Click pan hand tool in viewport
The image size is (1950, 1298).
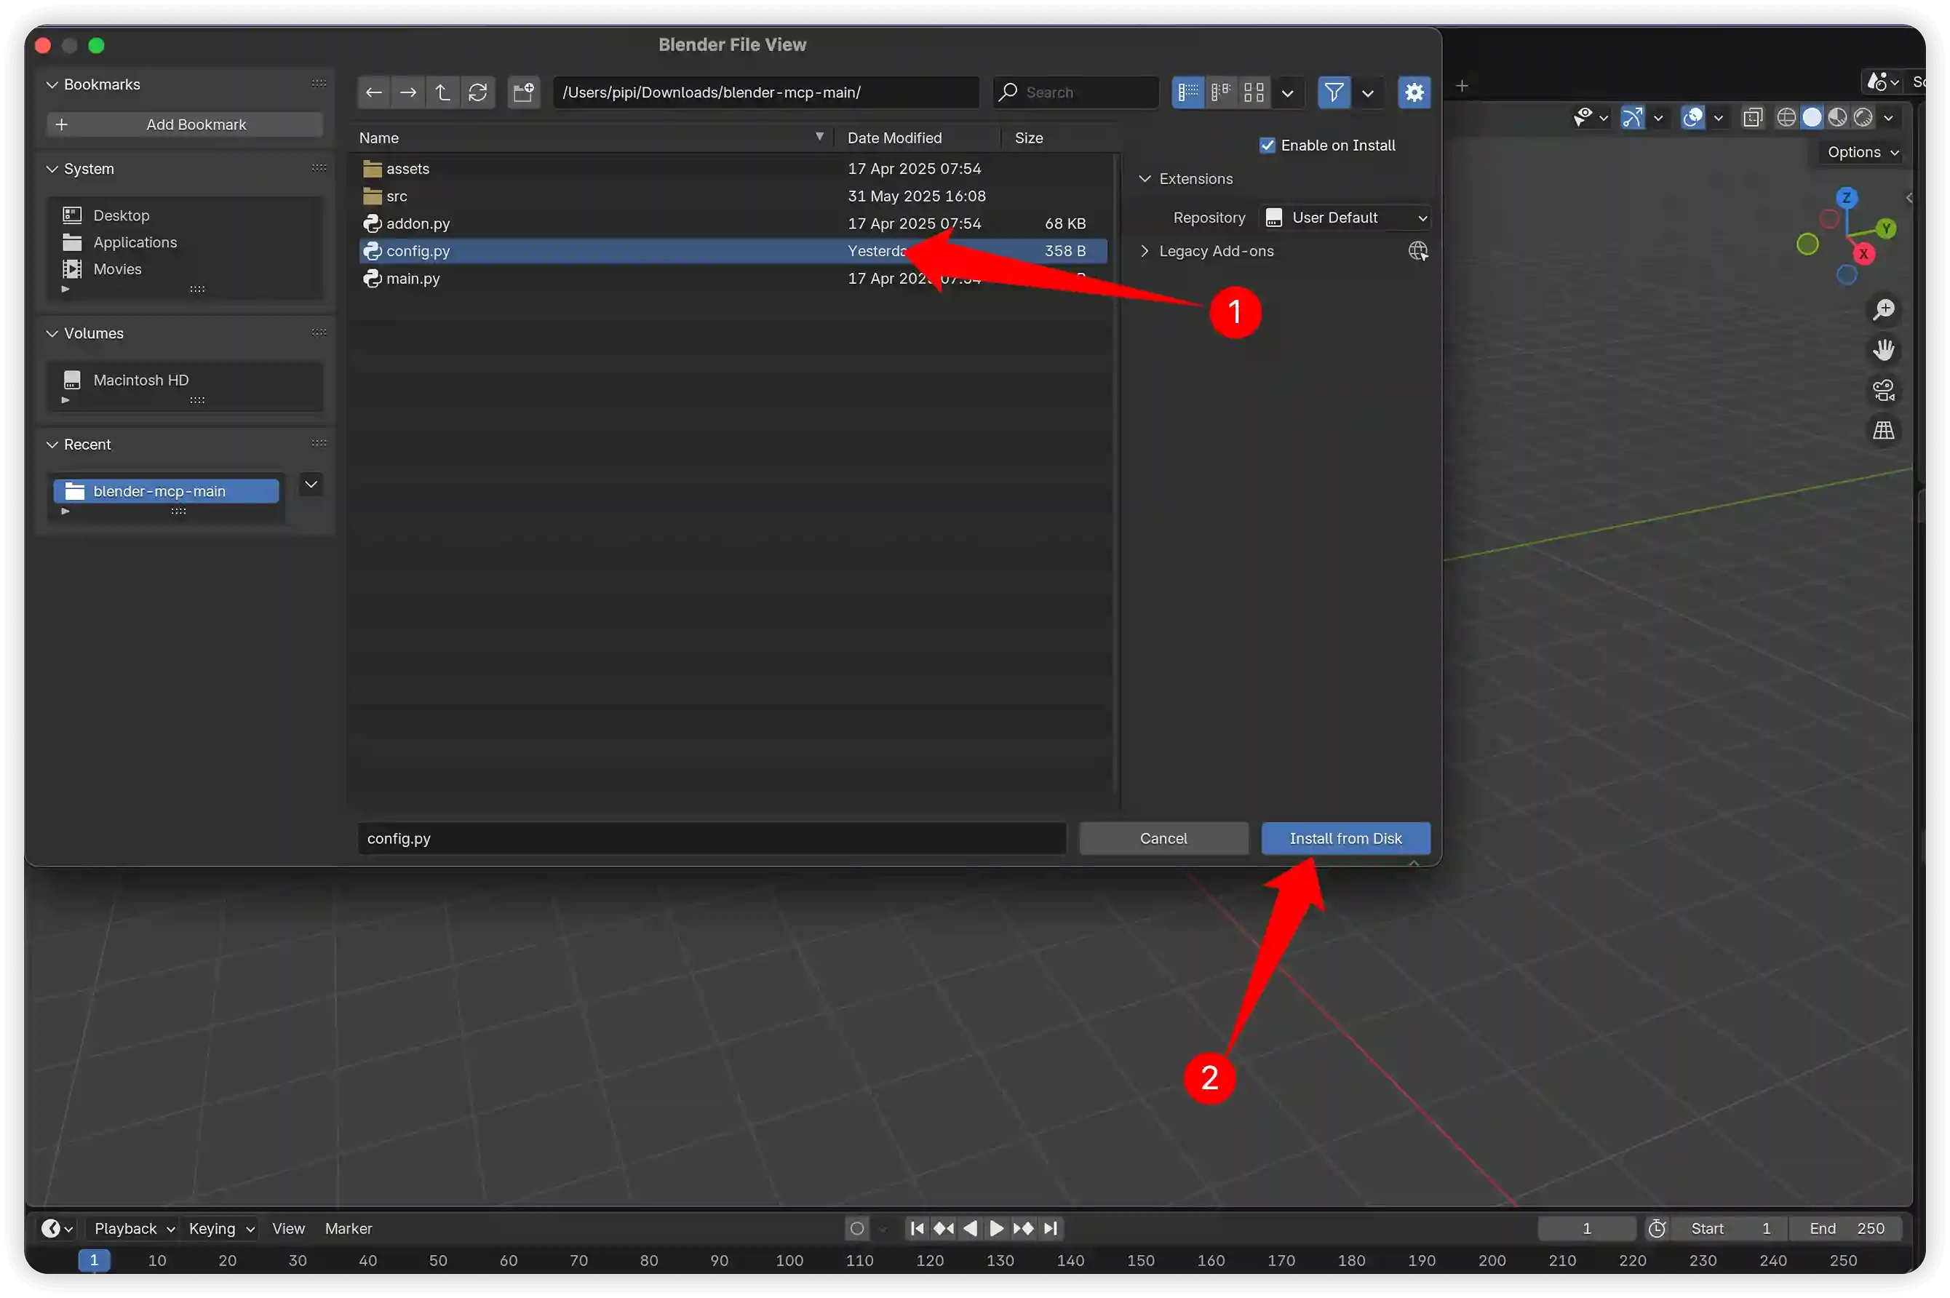1884,349
